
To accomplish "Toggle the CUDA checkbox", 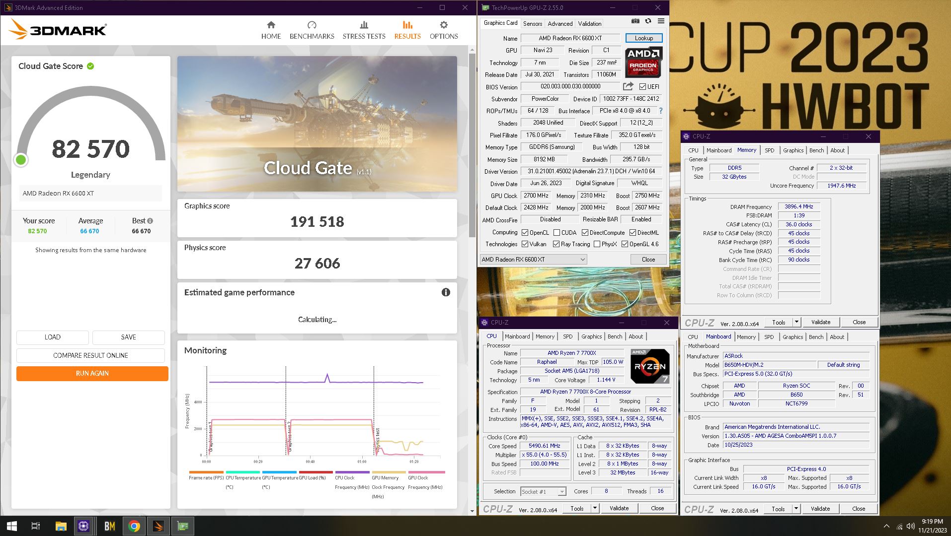I will point(556,232).
